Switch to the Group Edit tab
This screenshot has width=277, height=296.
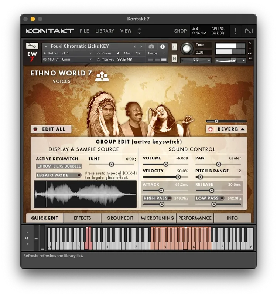pos(120,218)
